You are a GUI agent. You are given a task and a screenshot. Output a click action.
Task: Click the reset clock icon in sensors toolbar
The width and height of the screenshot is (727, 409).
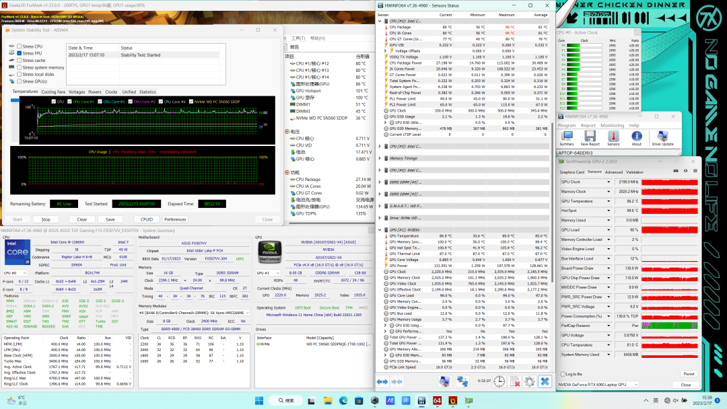pyautogui.click(x=499, y=381)
